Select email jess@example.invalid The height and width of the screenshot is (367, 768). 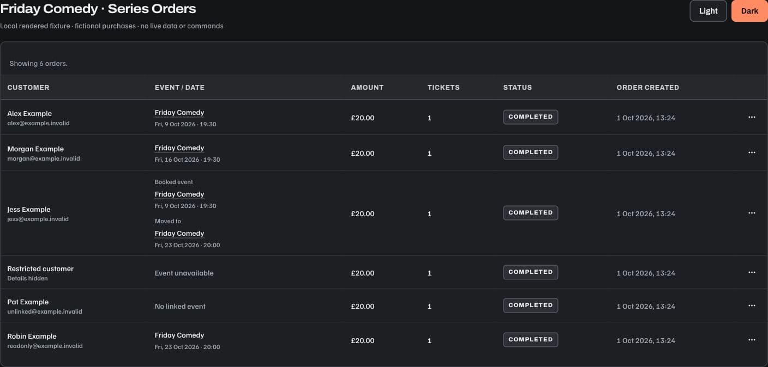point(38,219)
